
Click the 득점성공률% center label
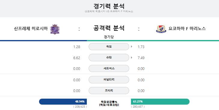click(x=109, y=102)
